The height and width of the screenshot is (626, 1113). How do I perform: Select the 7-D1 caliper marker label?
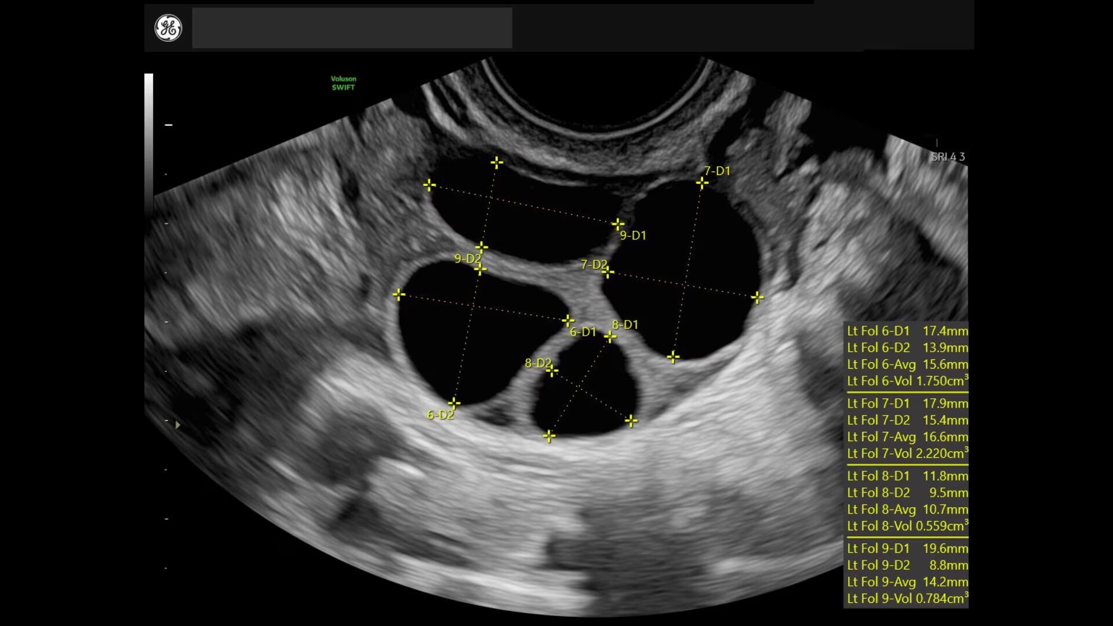tap(717, 171)
